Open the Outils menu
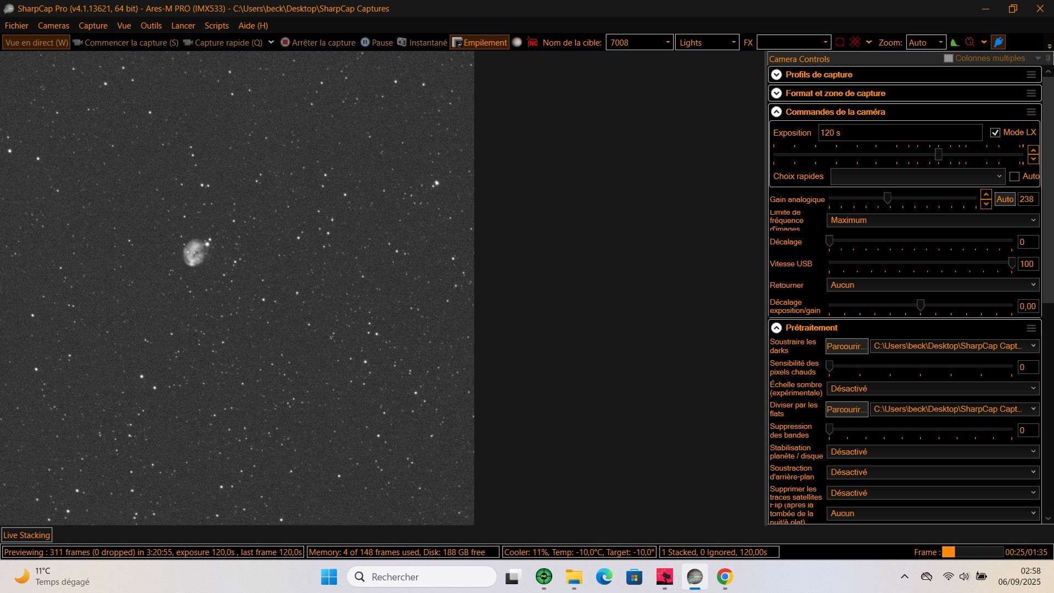1054x593 pixels. click(x=151, y=26)
